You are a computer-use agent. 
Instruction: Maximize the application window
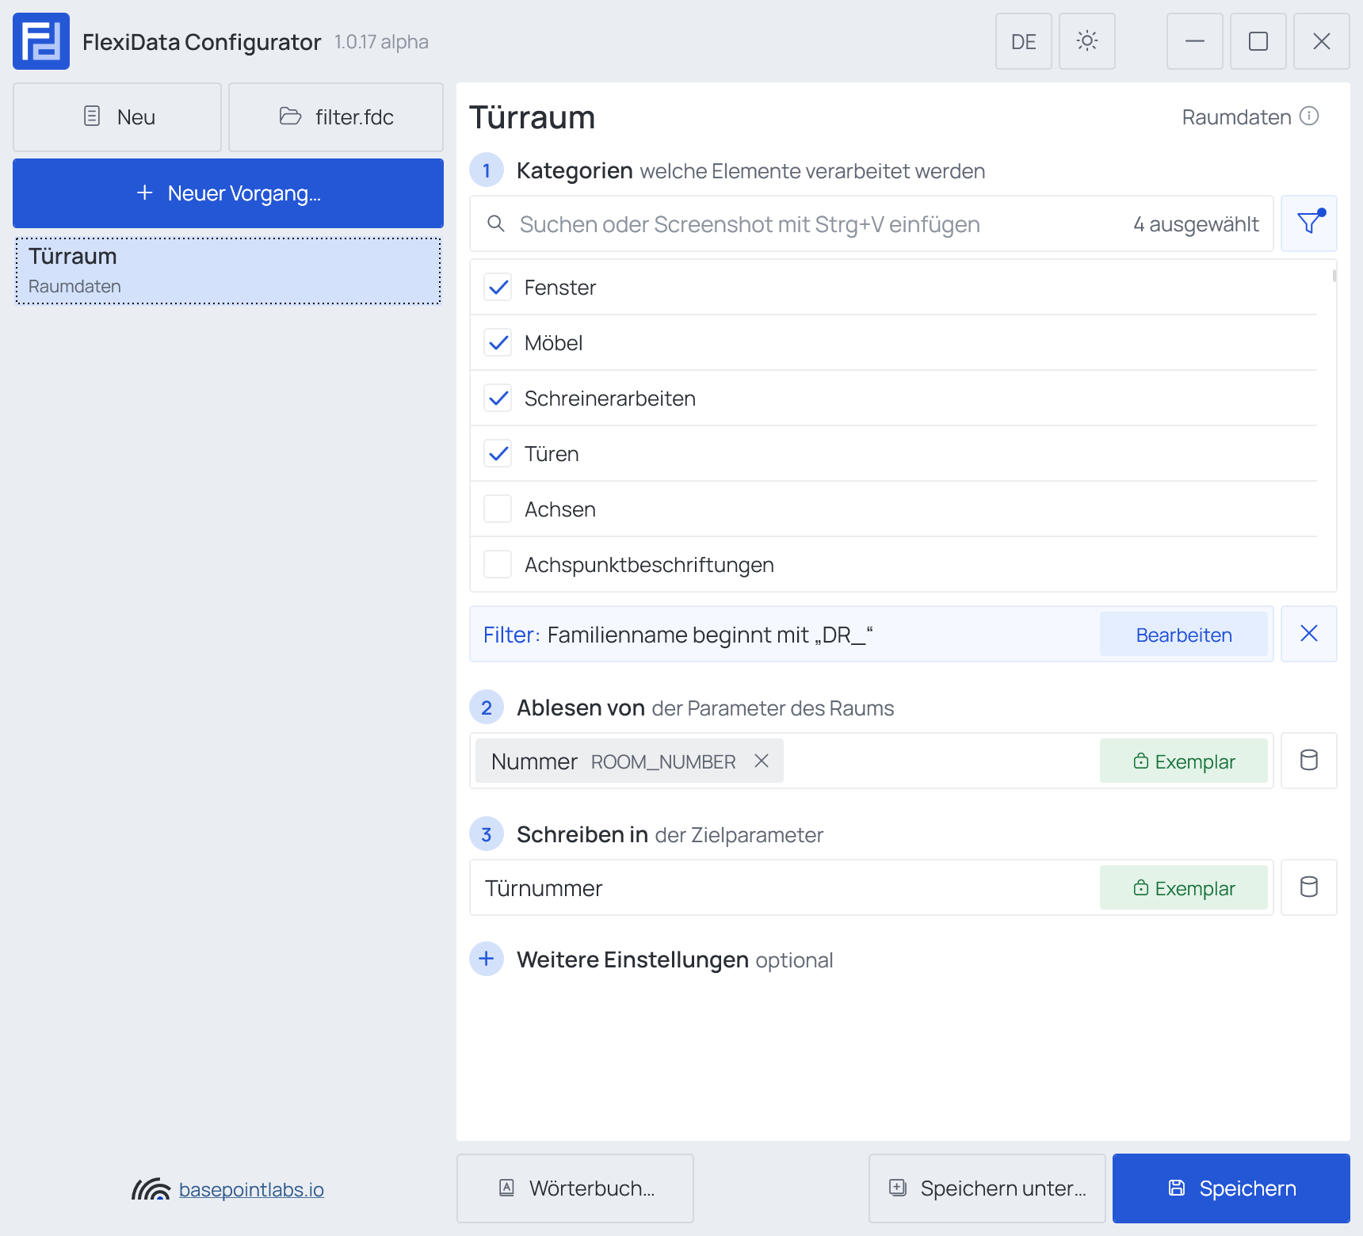click(x=1258, y=41)
